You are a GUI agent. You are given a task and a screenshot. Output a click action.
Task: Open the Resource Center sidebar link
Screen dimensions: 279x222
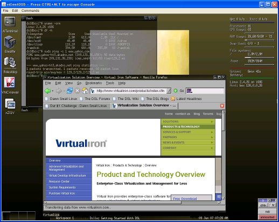click(x=68, y=182)
